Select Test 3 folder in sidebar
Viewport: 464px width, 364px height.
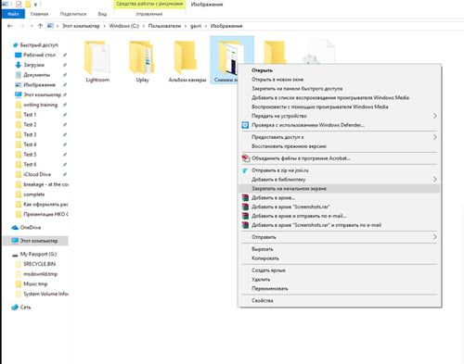pos(30,134)
